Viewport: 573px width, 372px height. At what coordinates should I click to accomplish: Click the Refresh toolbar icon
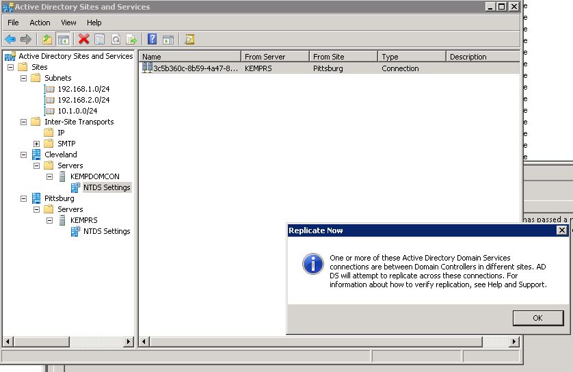click(x=116, y=39)
